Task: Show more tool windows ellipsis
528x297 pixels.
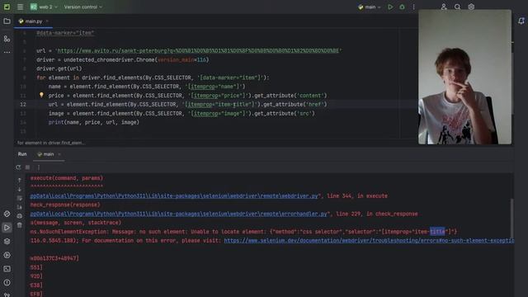Action: pos(7,53)
